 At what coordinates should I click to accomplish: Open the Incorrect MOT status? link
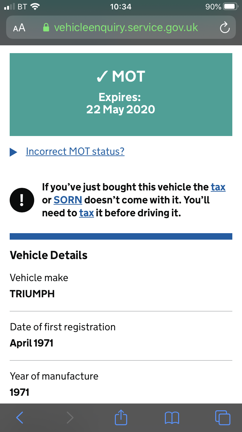click(75, 151)
